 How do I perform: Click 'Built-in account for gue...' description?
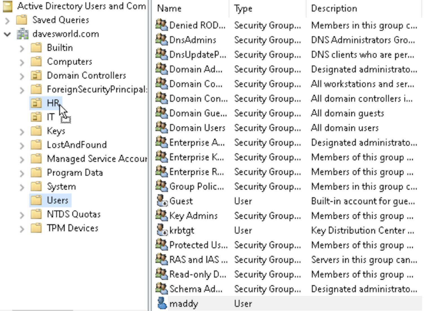(x=363, y=201)
